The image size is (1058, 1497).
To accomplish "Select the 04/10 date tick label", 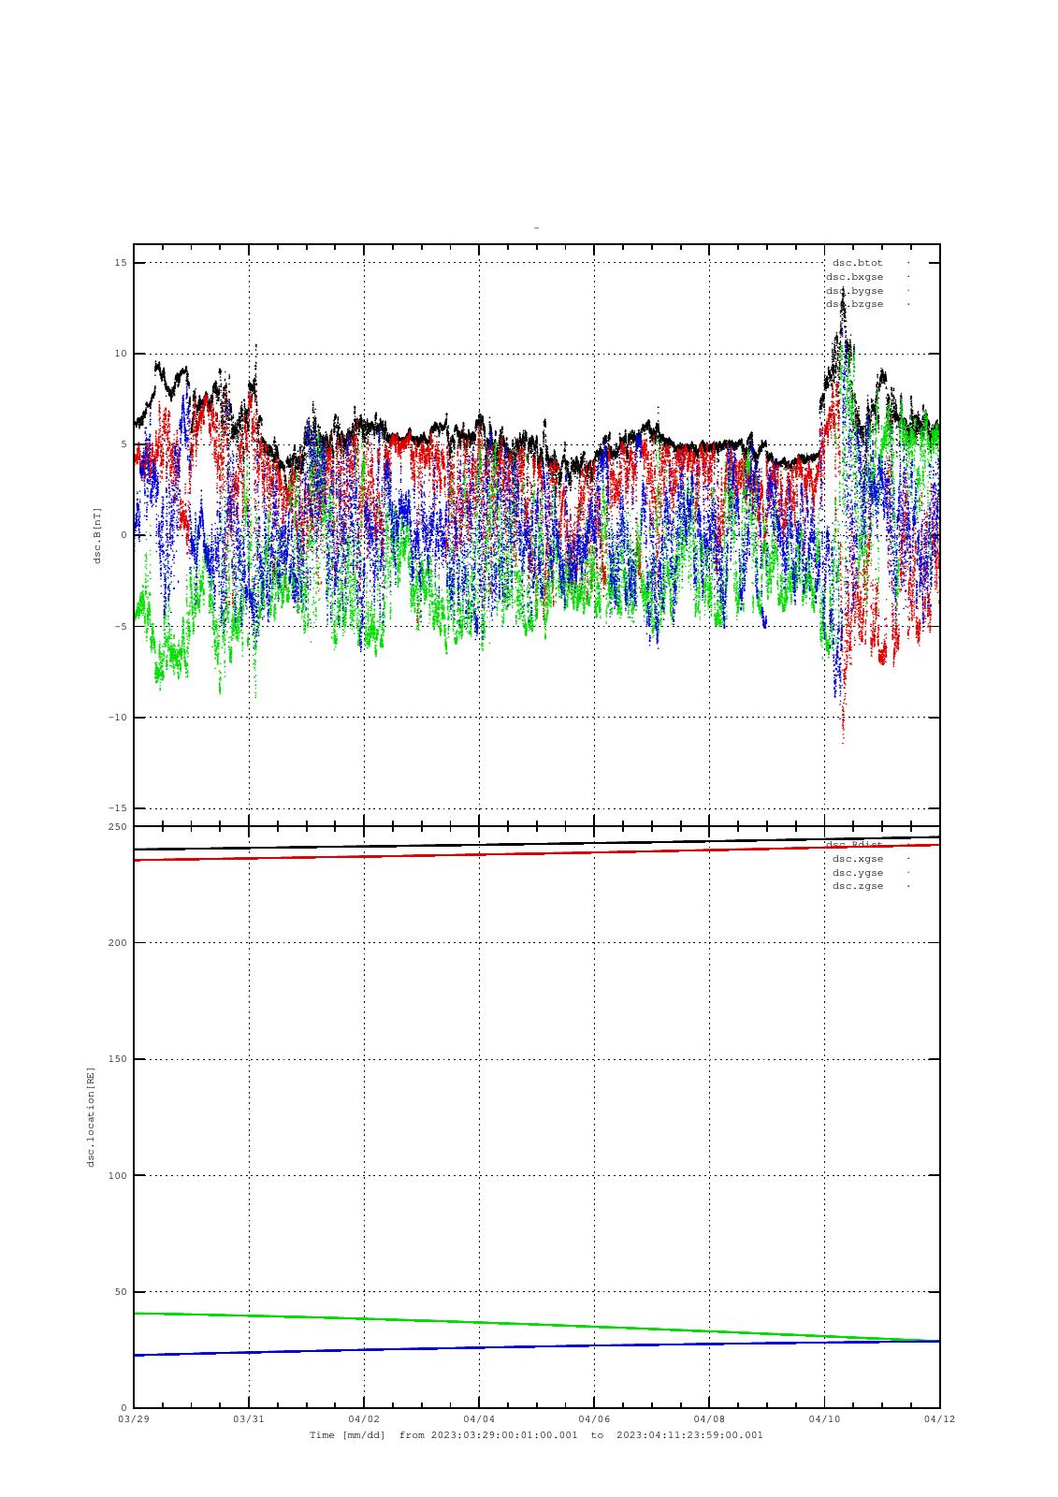I will (x=824, y=1419).
